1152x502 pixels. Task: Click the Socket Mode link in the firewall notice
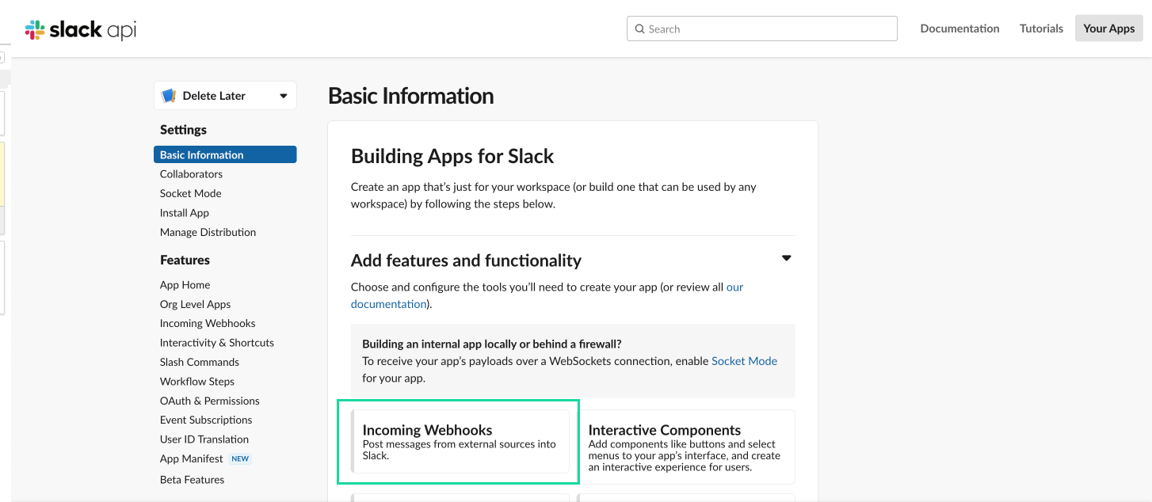[744, 360]
